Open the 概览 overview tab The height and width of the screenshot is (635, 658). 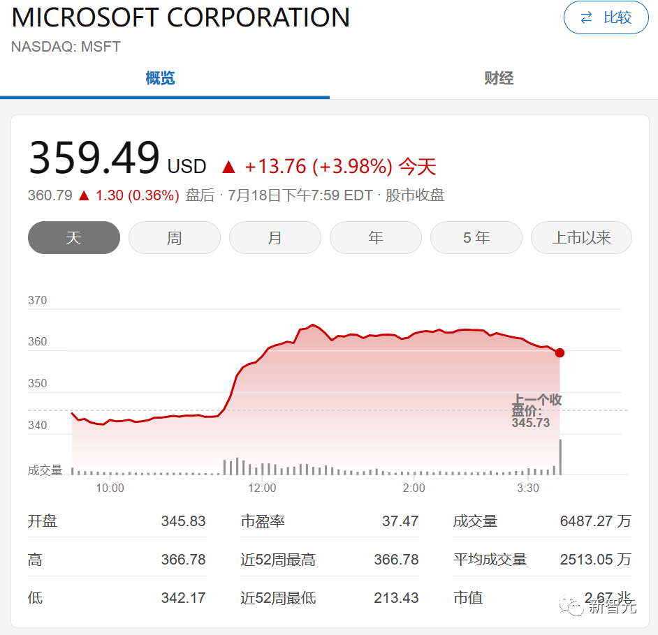(160, 78)
